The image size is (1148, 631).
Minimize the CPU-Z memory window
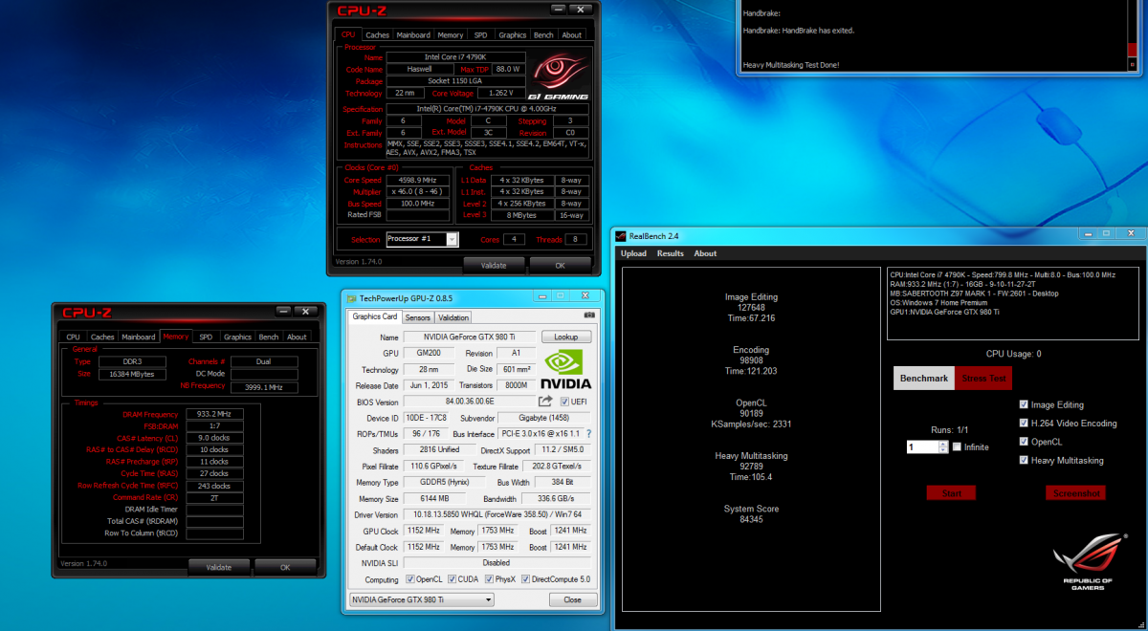283,311
